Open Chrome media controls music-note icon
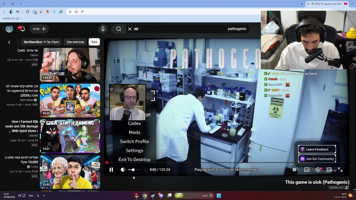This screenshot has width=356, height=200. (x=18, y=12)
